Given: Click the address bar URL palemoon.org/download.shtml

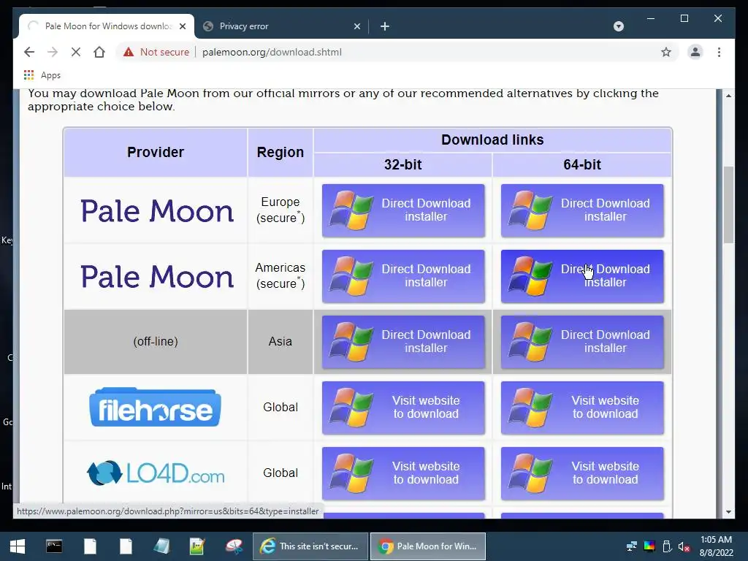Looking at the screenshot, I should tap(272, 52).
